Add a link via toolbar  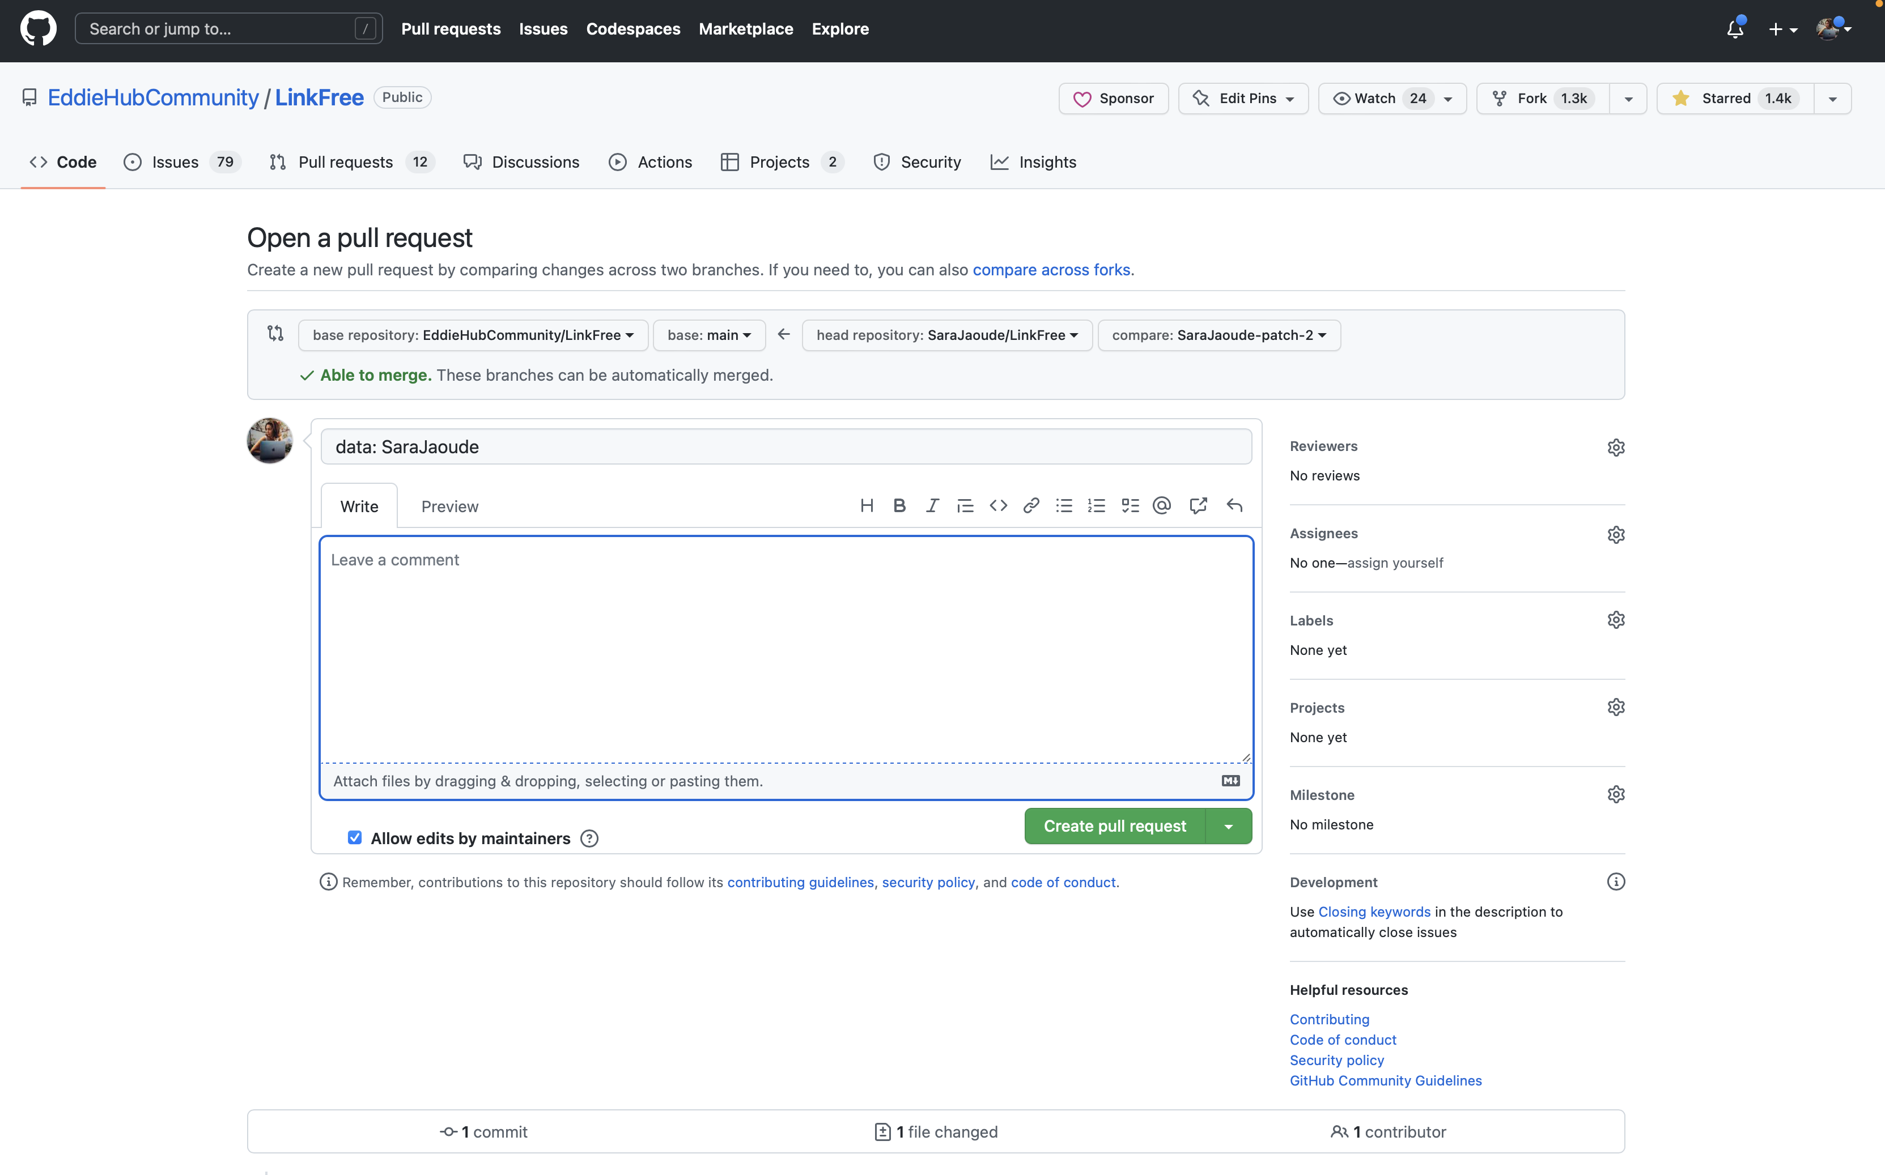click(1031, 506)
